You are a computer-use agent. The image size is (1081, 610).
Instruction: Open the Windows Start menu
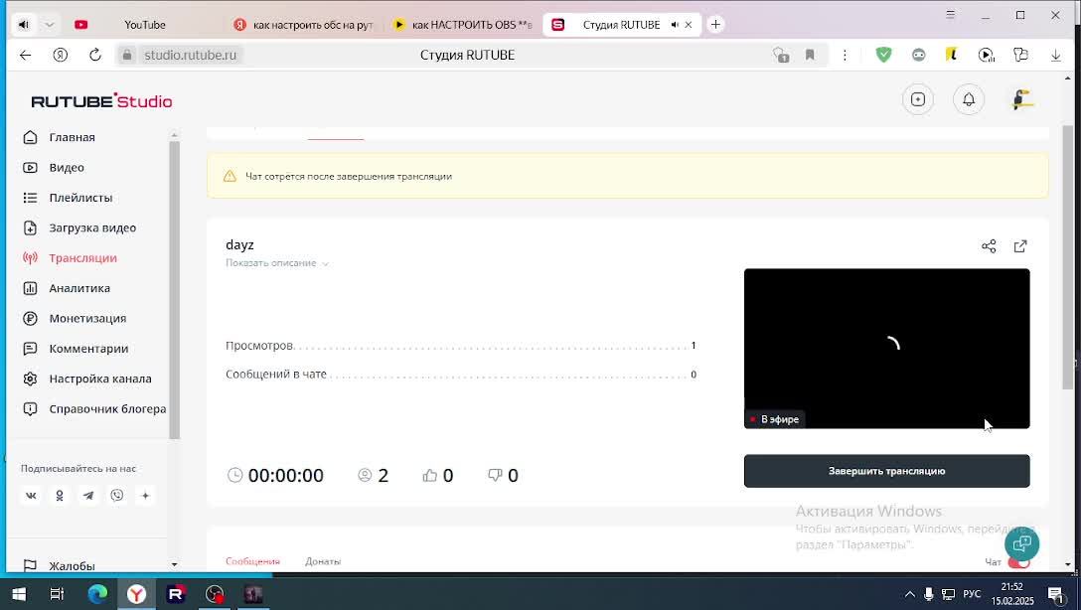19,594
